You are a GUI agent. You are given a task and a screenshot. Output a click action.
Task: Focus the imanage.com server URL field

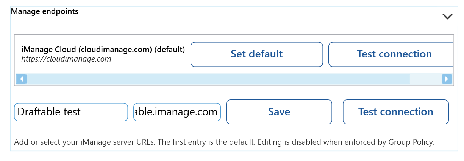[x=177, y=112]
